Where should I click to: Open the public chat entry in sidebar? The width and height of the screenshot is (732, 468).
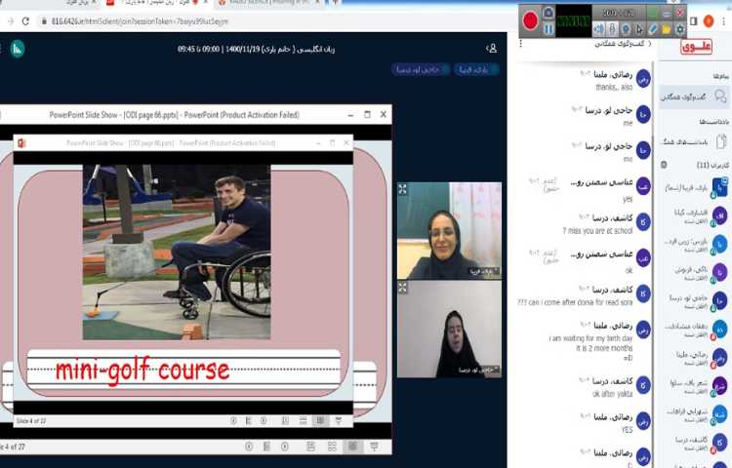point(694,97)
